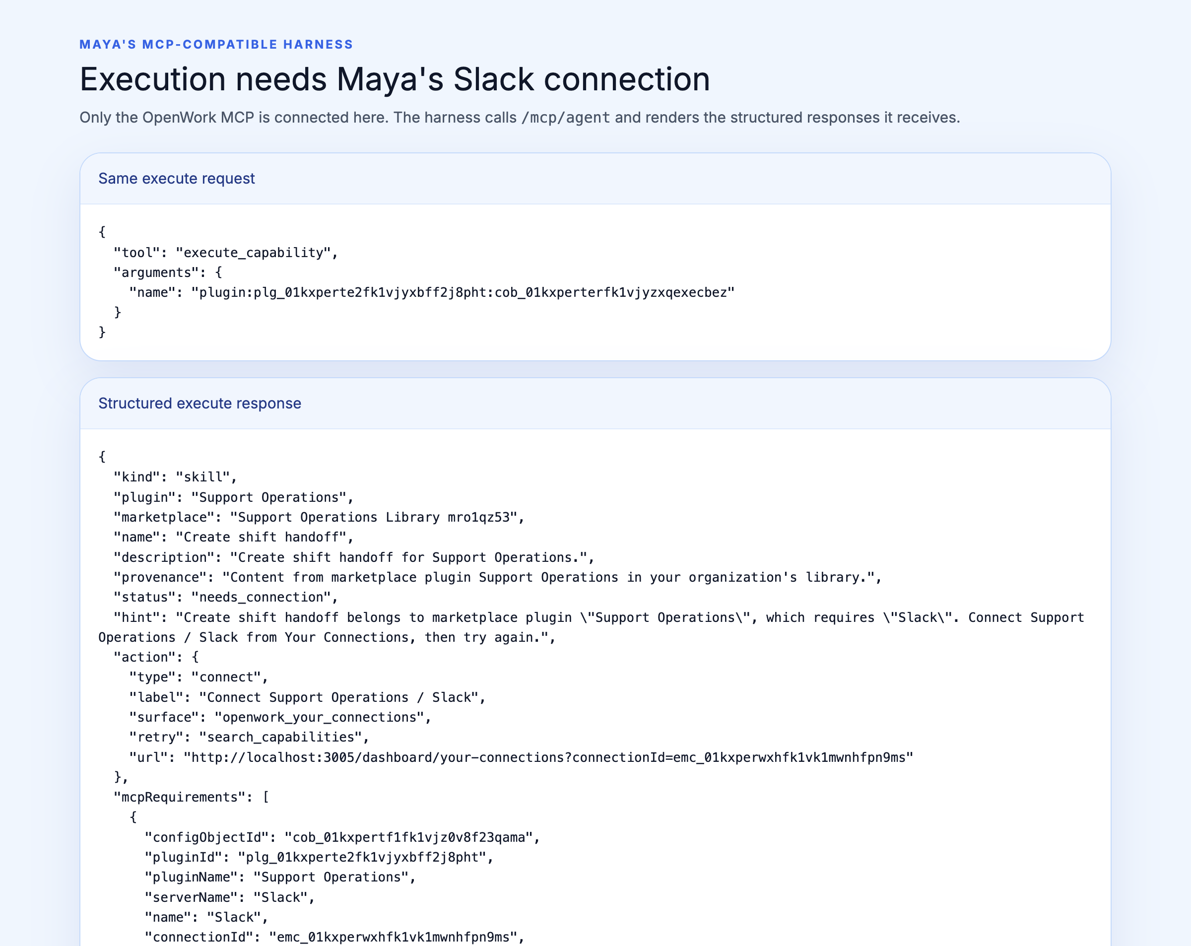Click the "mcpRequirements": [ line
The width and height of the screenshot is (1191, 946).
pos(191,797)
